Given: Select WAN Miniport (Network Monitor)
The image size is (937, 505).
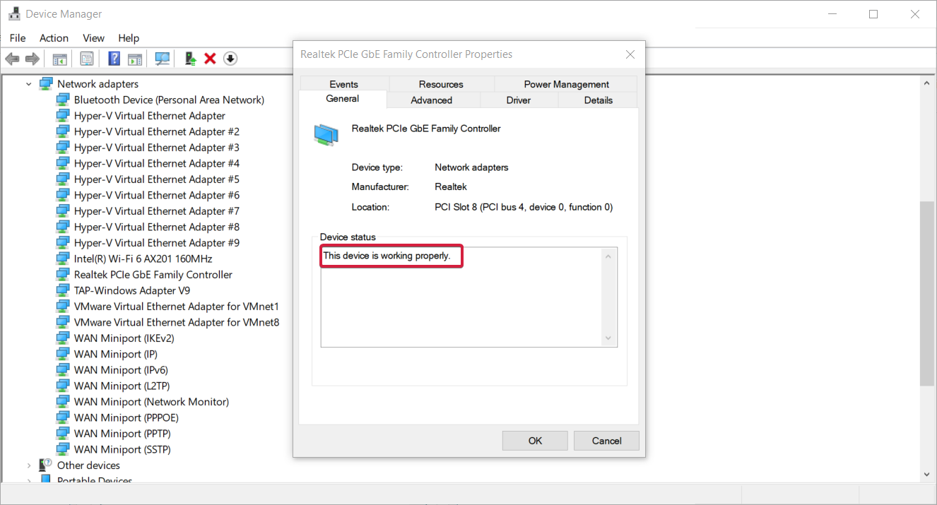Looking at the screenshot, I should [152, 402].
